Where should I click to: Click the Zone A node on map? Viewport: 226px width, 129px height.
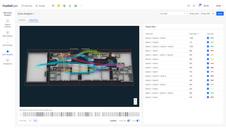[x=80, y=54]
